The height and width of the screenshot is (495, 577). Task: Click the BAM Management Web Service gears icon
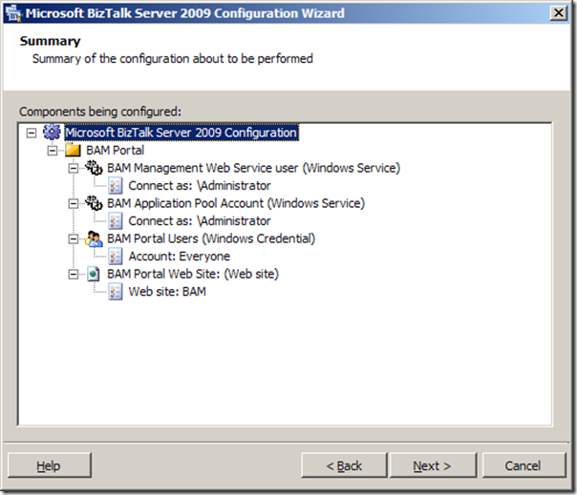coord(95,169)
